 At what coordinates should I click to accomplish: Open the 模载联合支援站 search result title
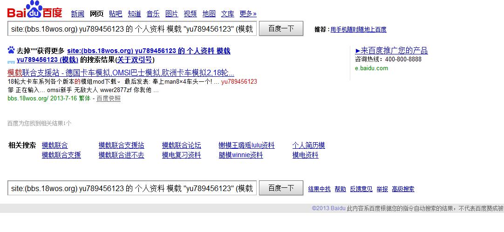coord(121,72)
